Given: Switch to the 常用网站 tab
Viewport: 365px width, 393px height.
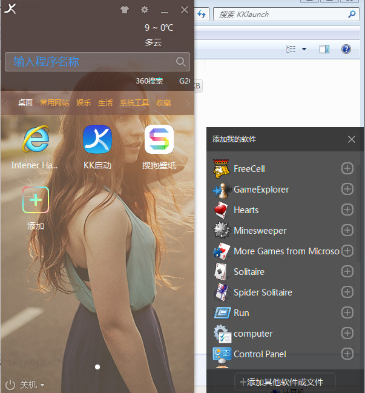Looking at the screenshot, I should click(54, 103).
